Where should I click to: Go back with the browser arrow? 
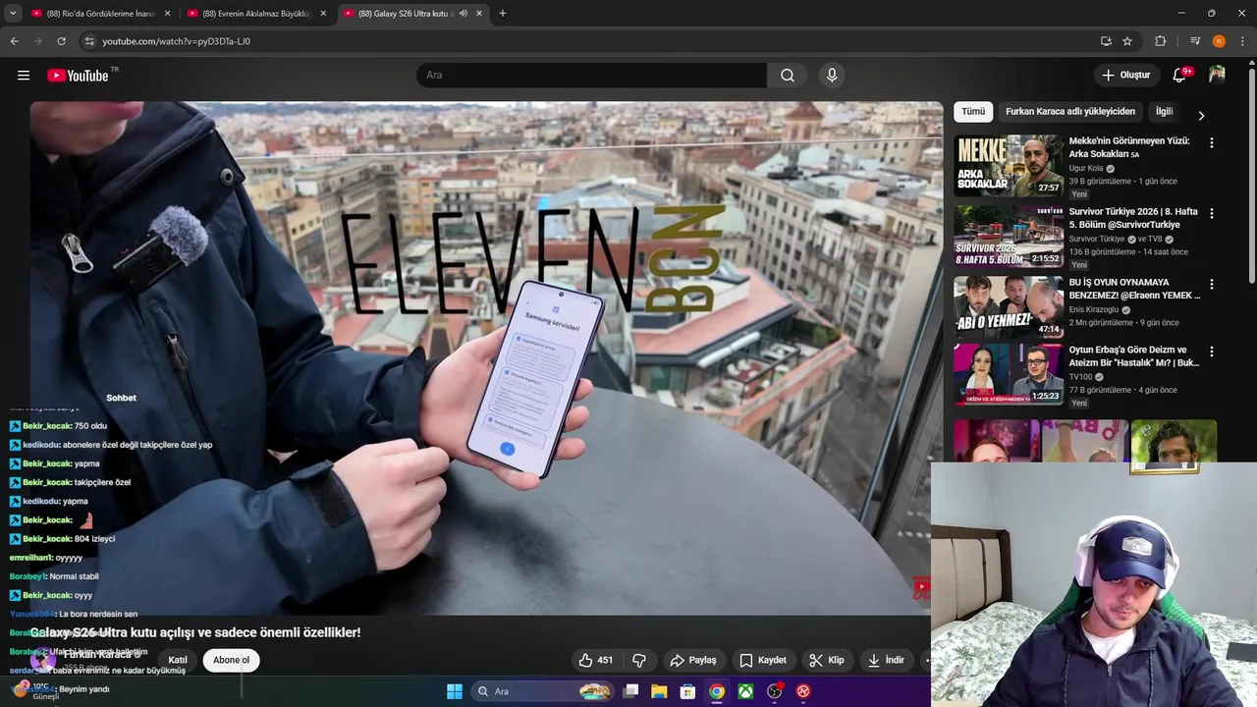[x=15, y=41]
